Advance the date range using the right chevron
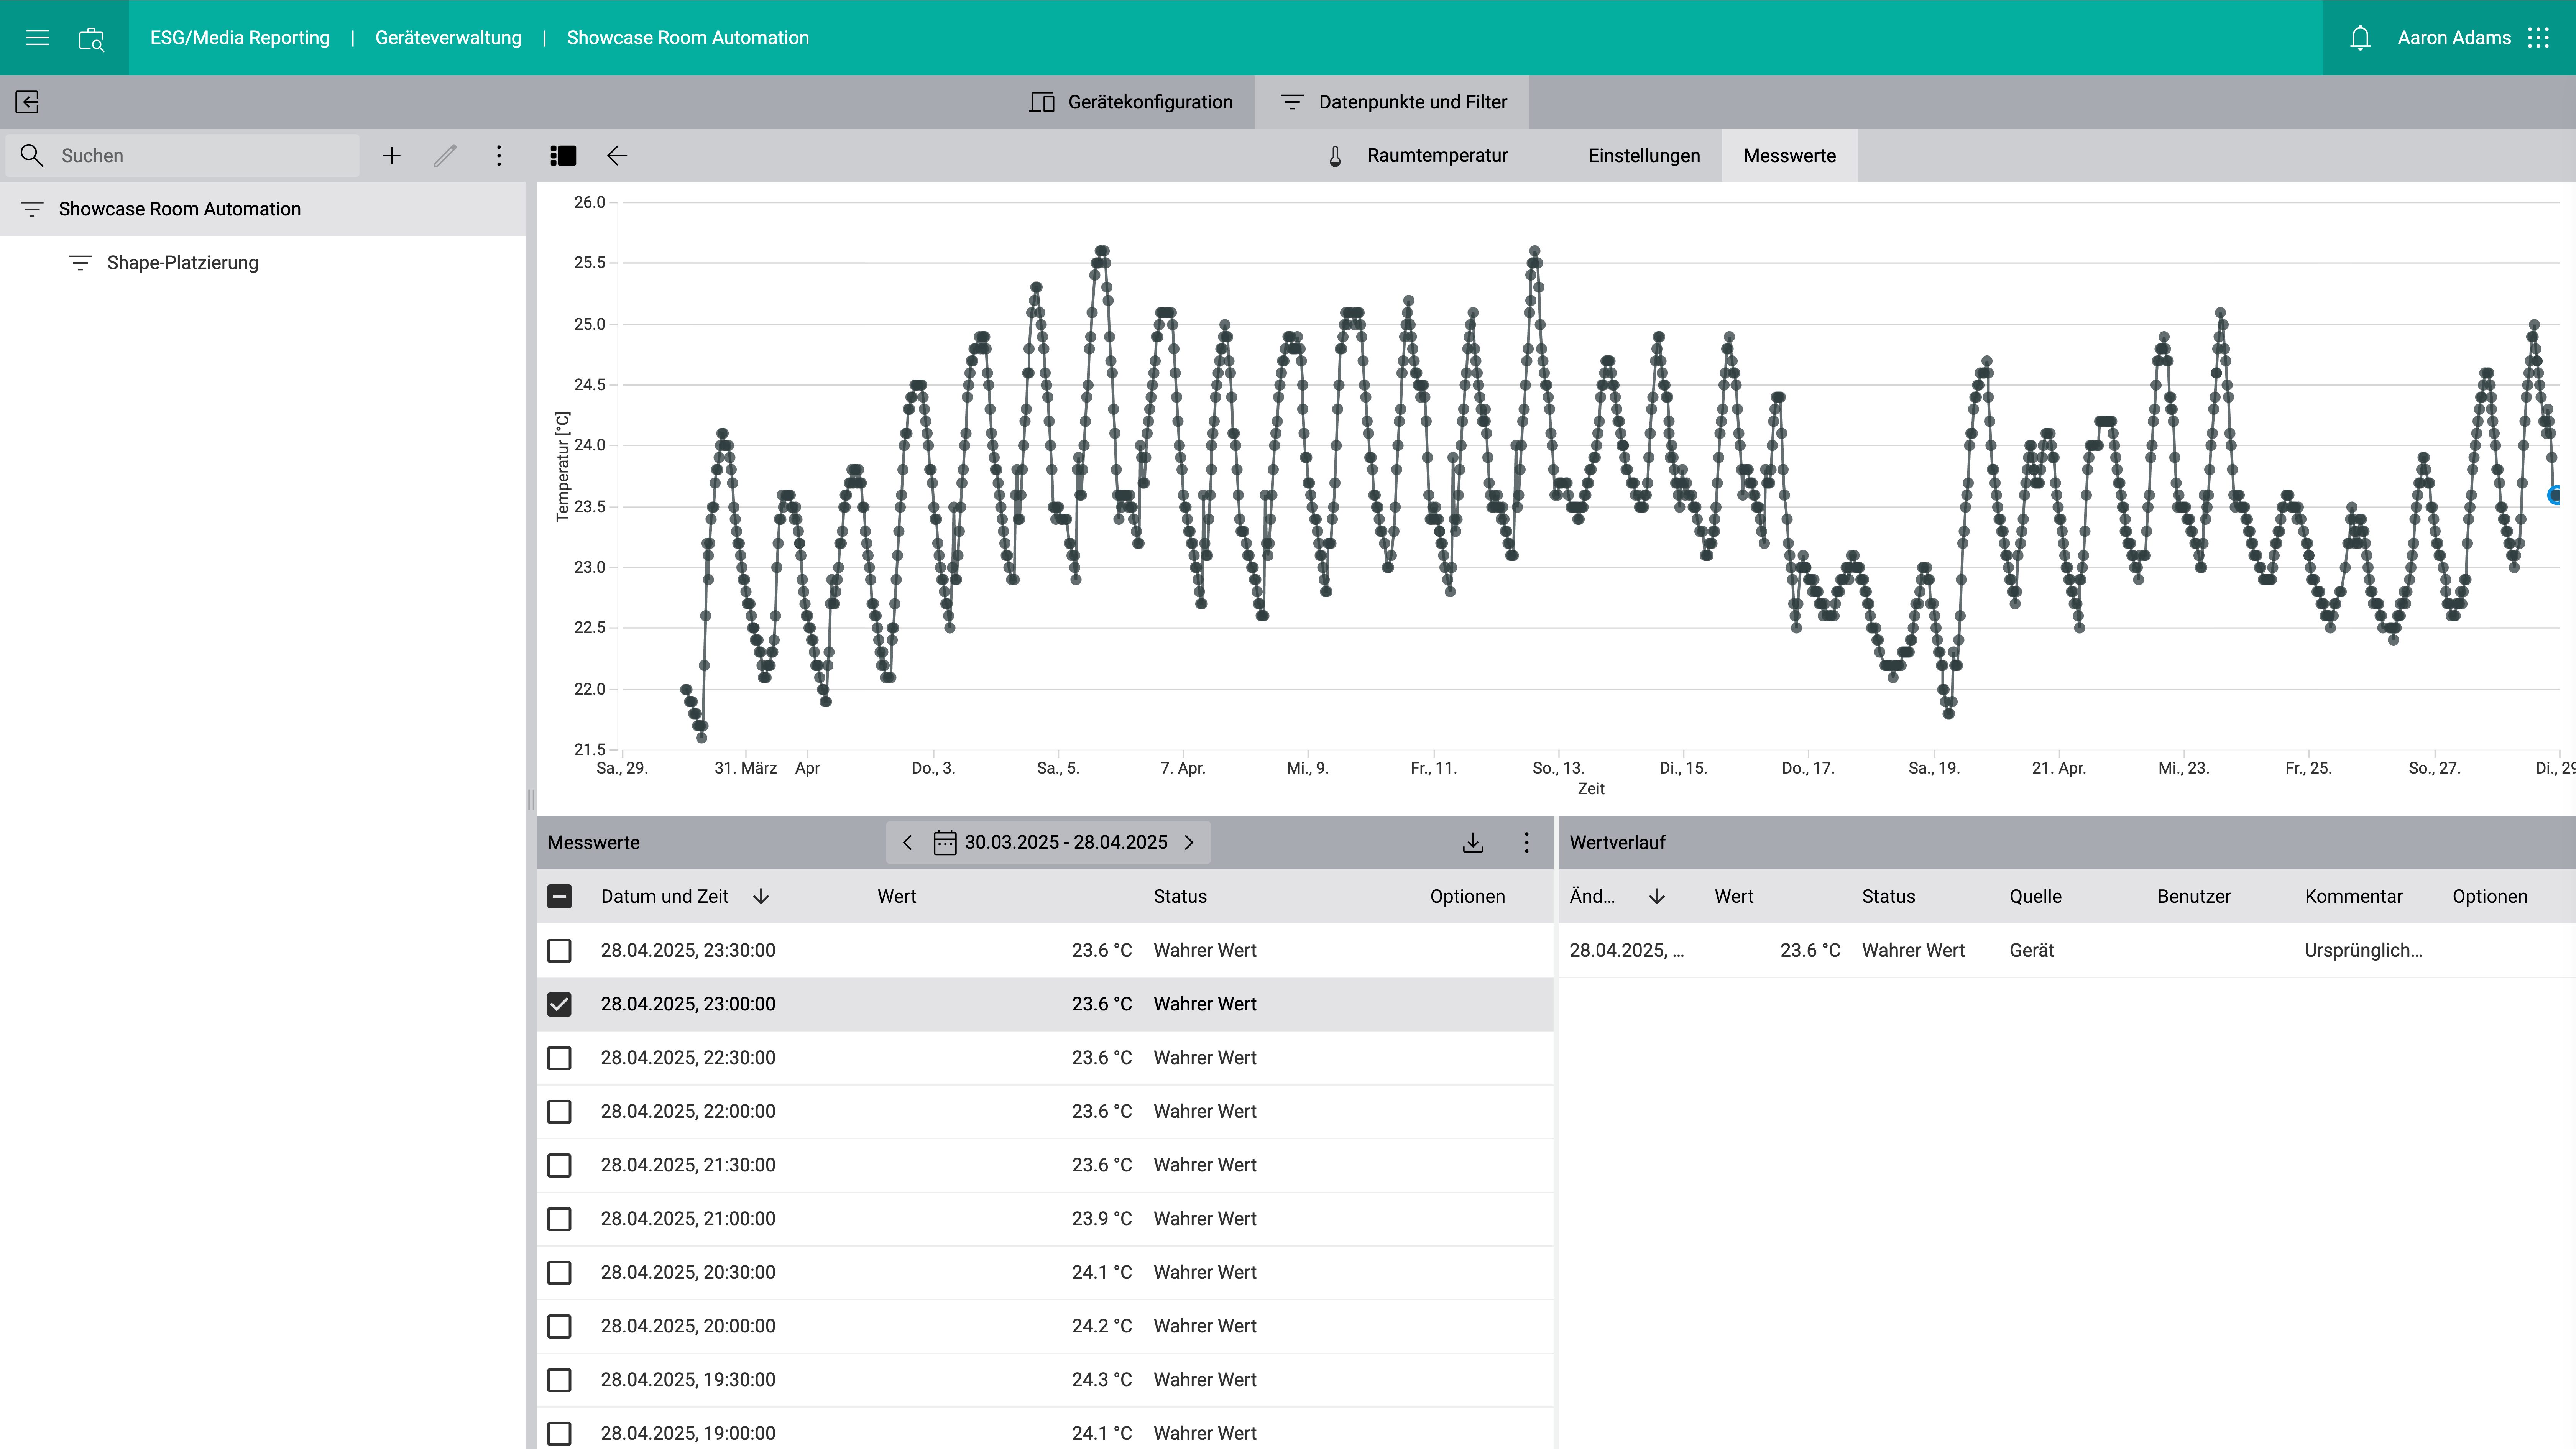Image resolution: width=2576 pixels, height=1449 pixels. pos(1190,842)
